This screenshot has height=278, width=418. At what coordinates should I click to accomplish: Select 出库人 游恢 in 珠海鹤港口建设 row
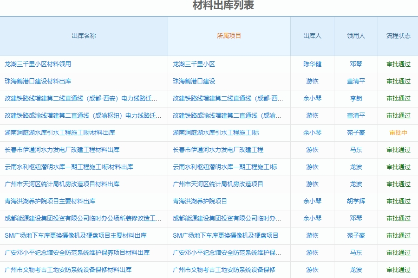(312, 81)
